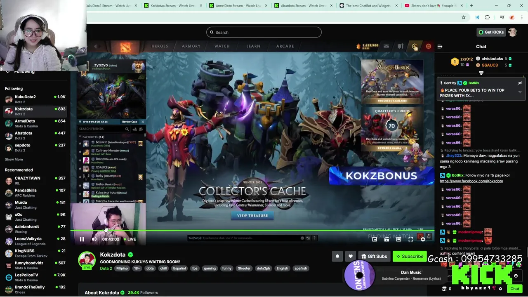Select the Filipino tag
The image size is (528, 297).
[x=122, y=269]
